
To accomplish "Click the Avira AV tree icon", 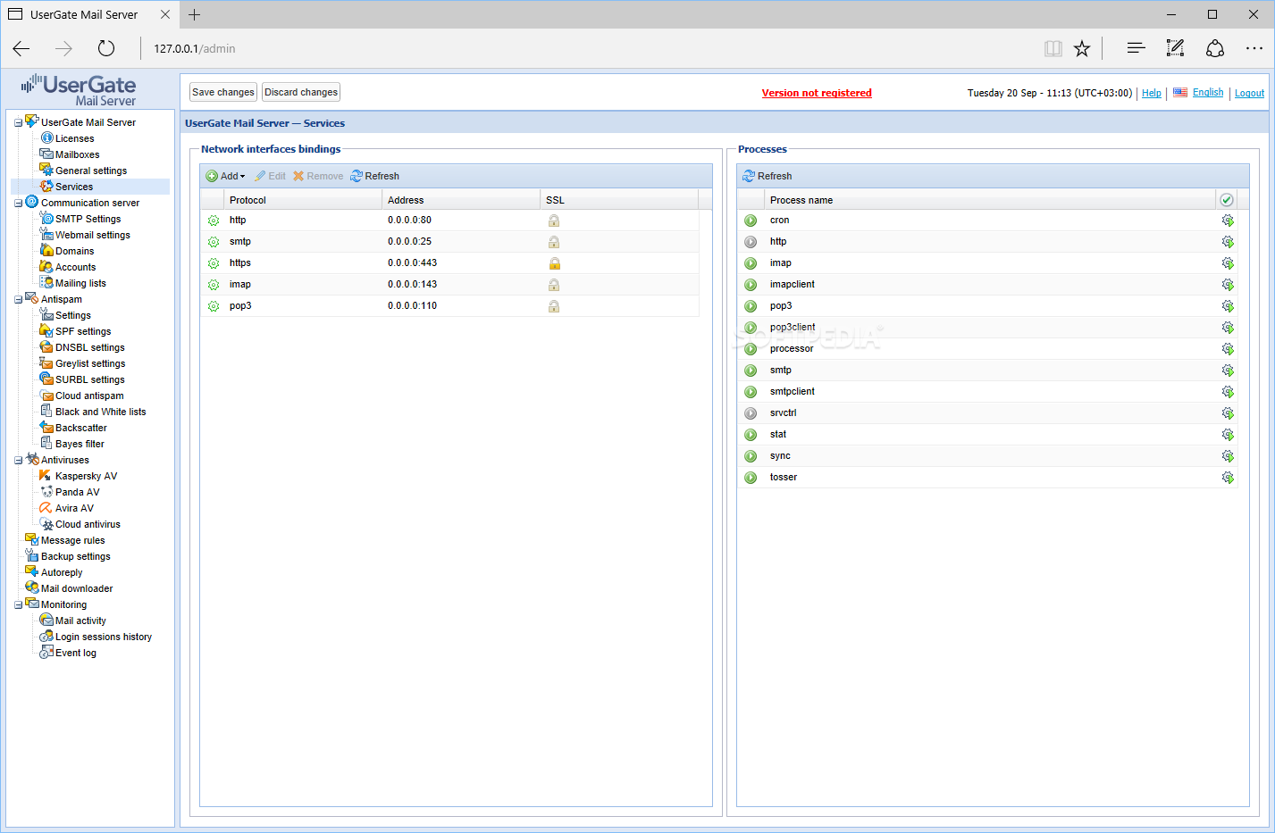I will 46,508.
